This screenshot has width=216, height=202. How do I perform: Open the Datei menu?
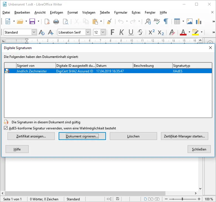point(6,12)
